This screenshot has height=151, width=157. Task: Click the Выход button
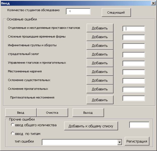88,113
